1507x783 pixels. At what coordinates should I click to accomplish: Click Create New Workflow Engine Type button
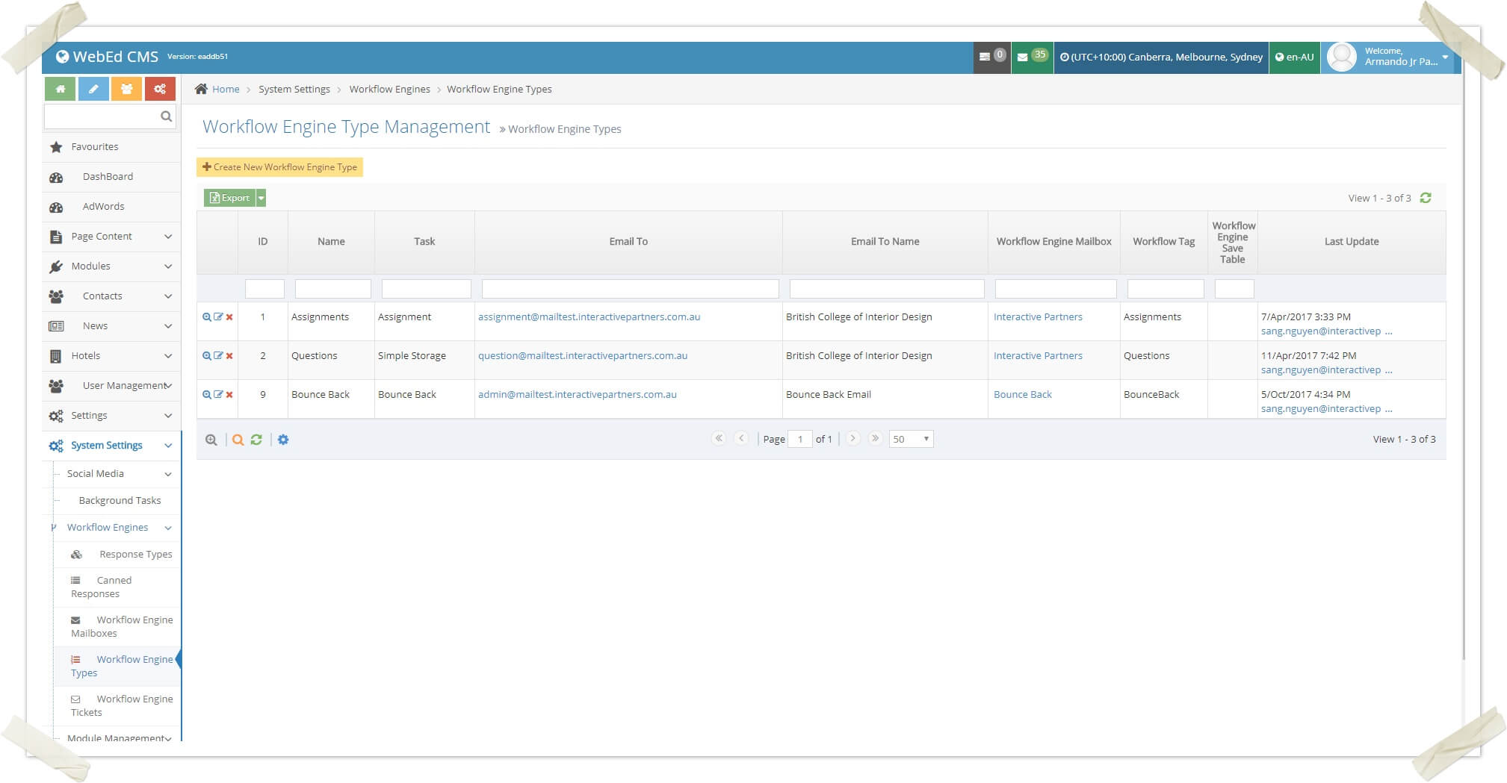(279, 167)
